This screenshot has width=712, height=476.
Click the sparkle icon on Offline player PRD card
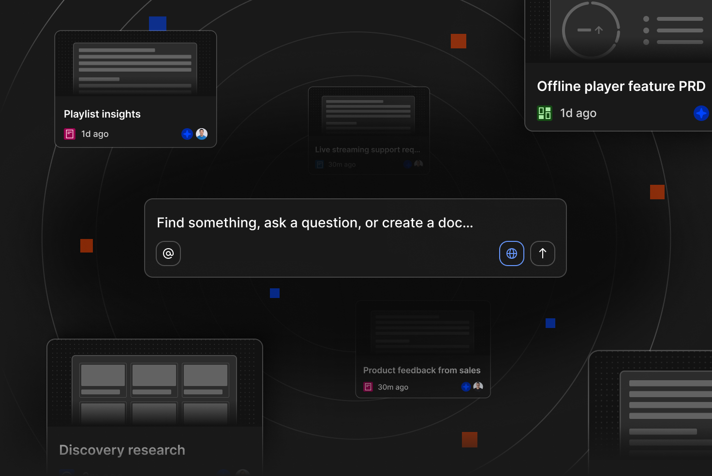[701, 113]
